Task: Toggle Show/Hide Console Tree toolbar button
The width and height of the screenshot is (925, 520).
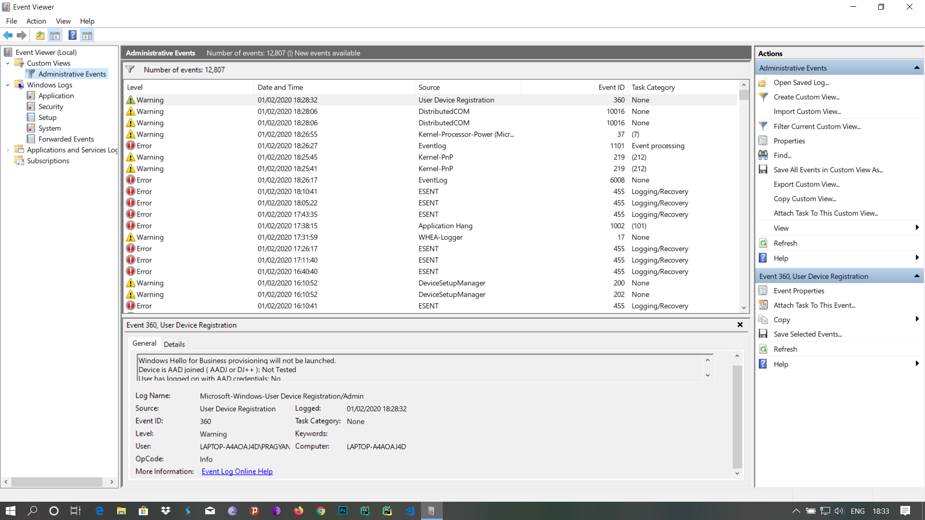Action: click(55, 35)
